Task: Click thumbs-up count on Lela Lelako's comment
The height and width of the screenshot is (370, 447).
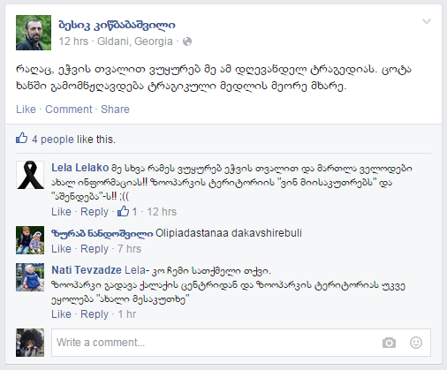Action: coord(127,211)
